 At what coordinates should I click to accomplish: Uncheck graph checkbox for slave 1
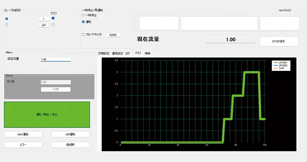53,18
